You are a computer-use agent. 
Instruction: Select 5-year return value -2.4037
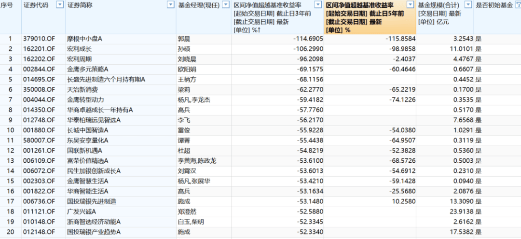[403, 59]
